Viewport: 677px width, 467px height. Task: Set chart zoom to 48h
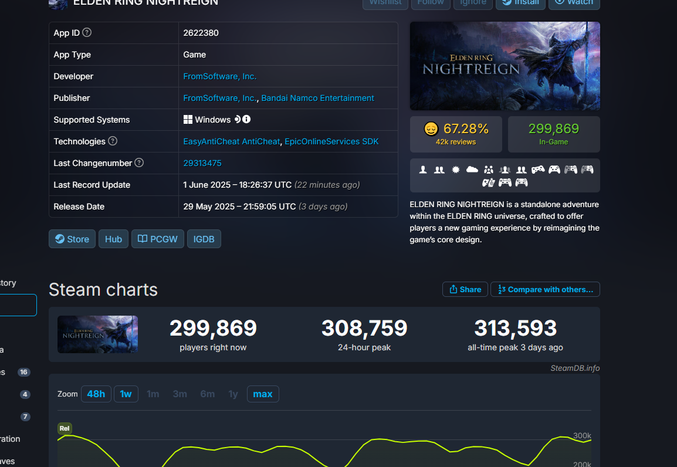tap(96, 394)
